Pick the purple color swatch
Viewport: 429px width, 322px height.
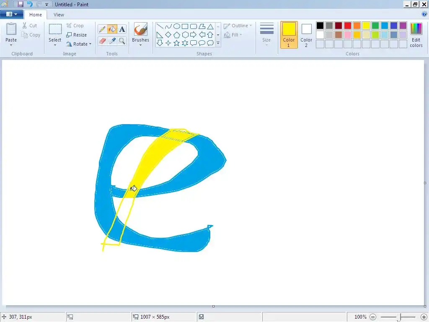403,26
